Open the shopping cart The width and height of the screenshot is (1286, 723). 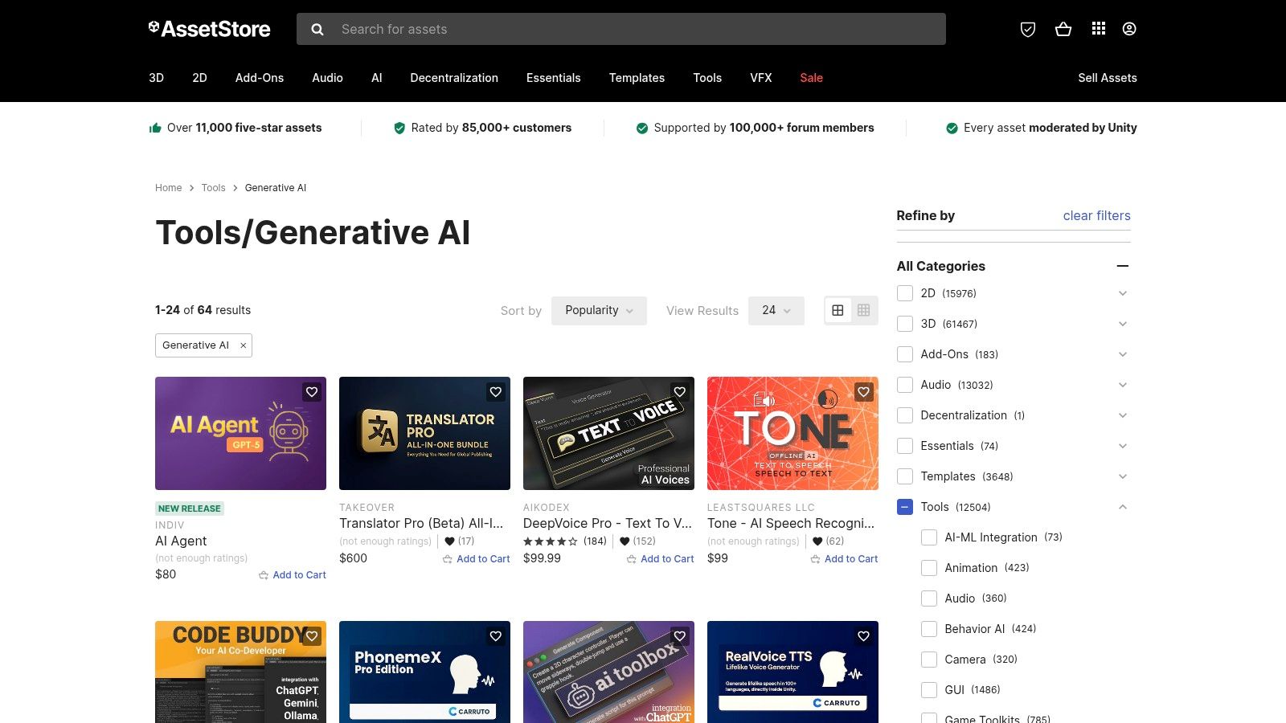pyautogui.click(x=1063, y=29)
